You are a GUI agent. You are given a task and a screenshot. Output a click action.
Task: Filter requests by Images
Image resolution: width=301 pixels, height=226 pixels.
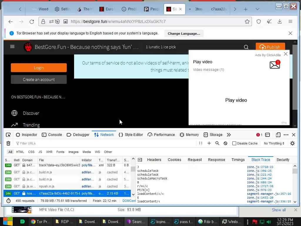(x=73, y=152)
